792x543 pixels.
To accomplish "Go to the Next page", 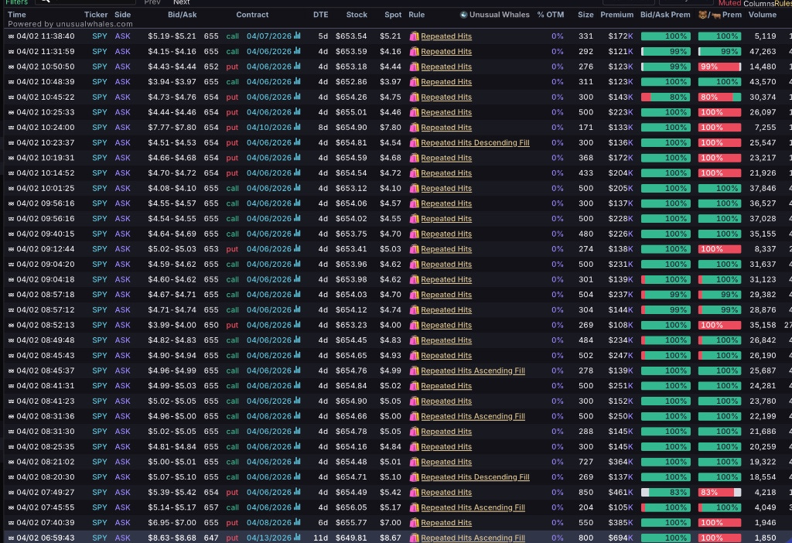I will 181,2.
